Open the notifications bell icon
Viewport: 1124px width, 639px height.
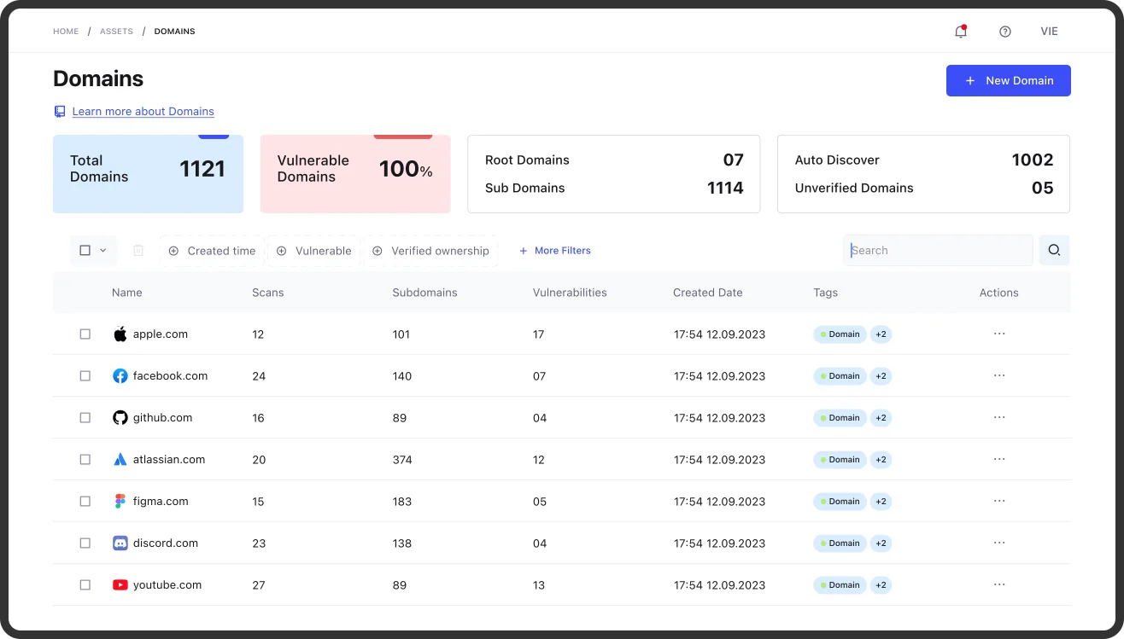pyautogui.click(x=961, y=32)
